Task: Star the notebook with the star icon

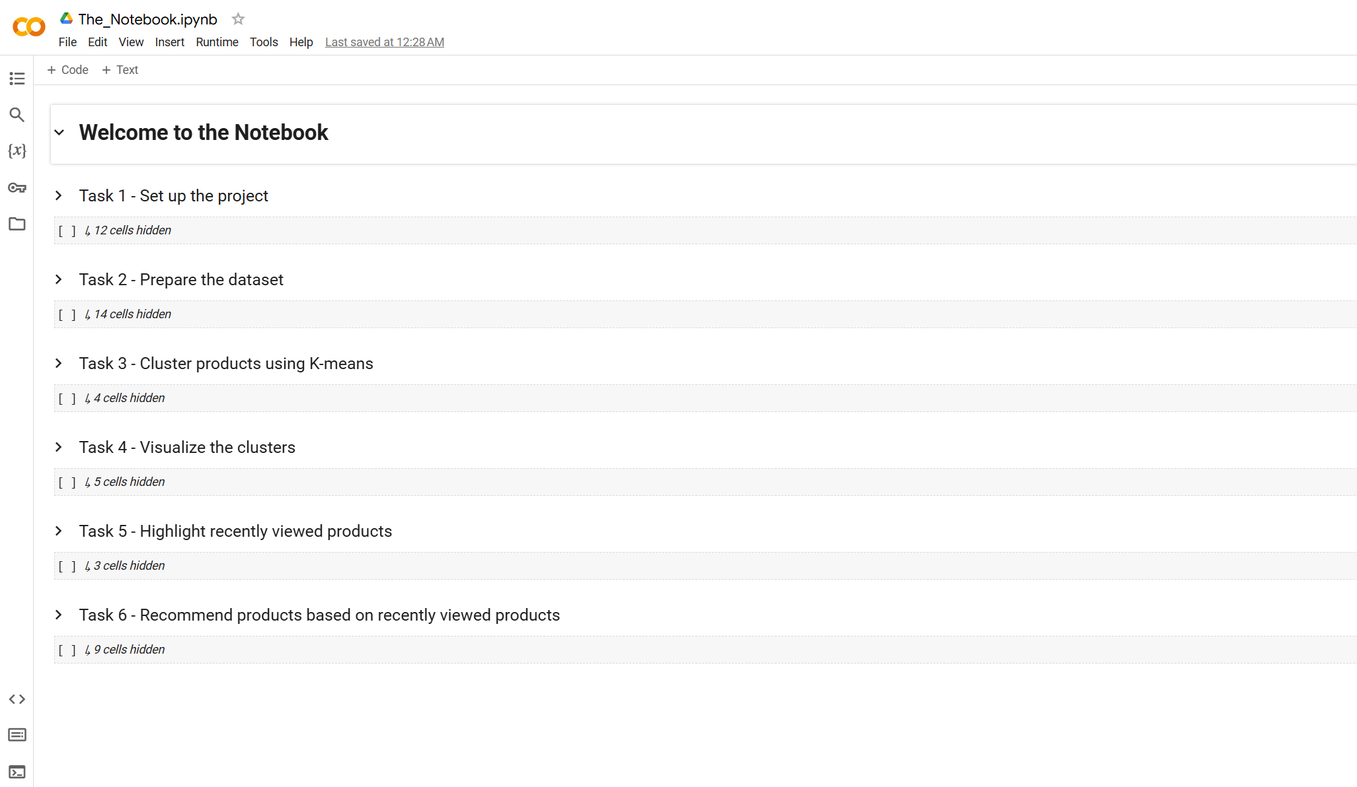Action: 238,19
